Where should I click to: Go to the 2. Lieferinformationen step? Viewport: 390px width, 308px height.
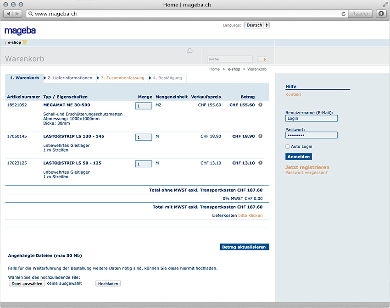(x=70, y=78)
